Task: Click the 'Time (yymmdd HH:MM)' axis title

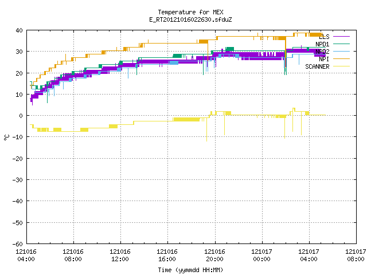Action: tap(190, 270)
